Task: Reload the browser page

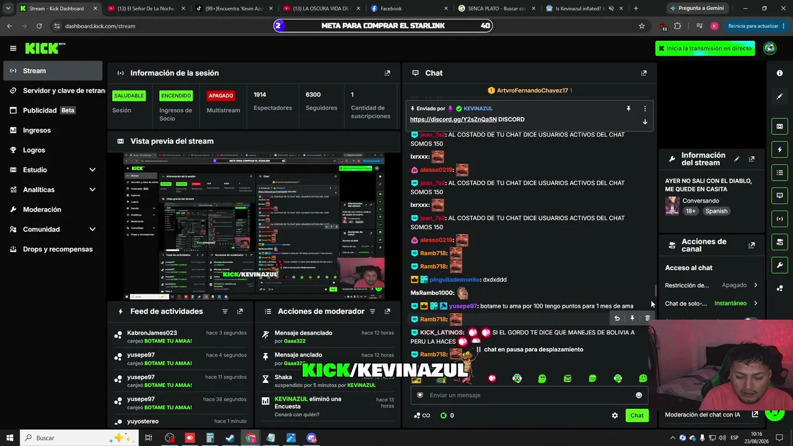Action: (39, 26)
